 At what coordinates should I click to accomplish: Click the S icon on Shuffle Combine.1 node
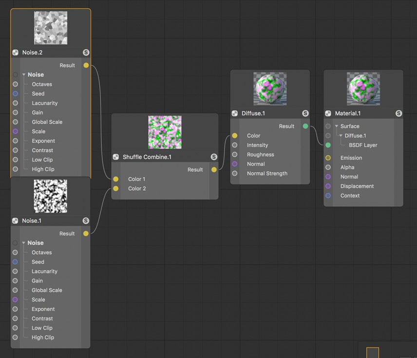tap(214, 157)
